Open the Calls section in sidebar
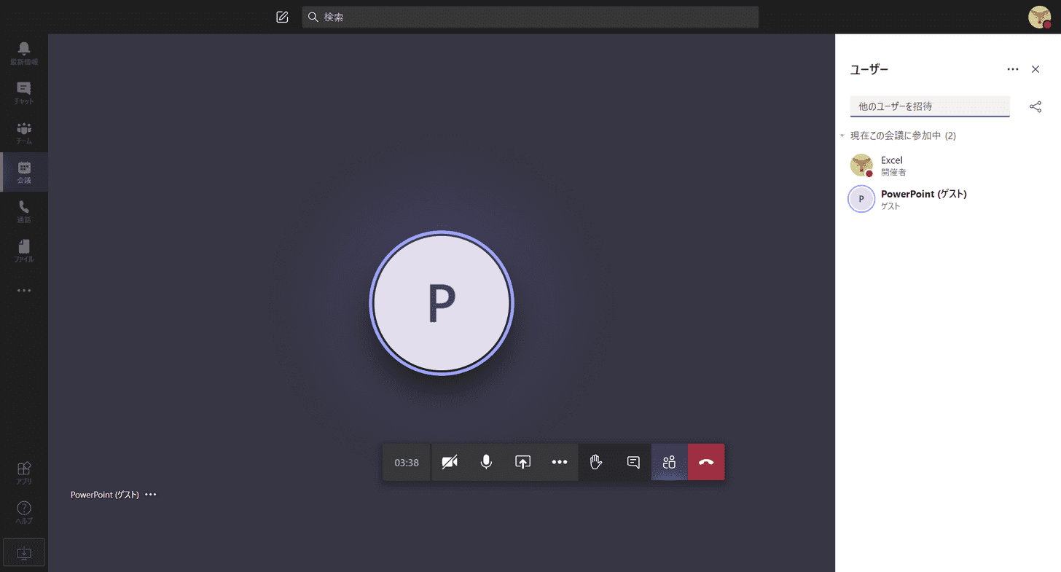Viewport: 1061px width, 572px height. click(24, 211)
